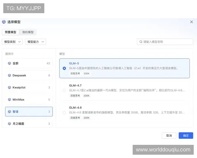Click the count 8 next to Deepseek
Screen dimensions: 197x158
pyautogui.click(x=49, y=75)
